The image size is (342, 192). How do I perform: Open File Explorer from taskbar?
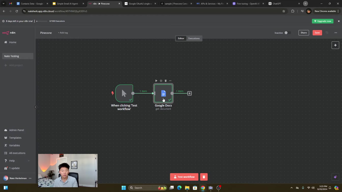pos(187,188)
